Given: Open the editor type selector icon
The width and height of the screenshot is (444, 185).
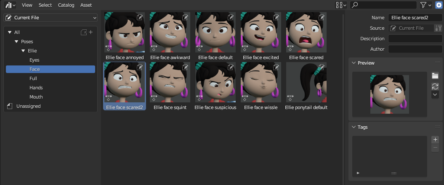Looking at the screenshot, I should click(x=10, y=5).
